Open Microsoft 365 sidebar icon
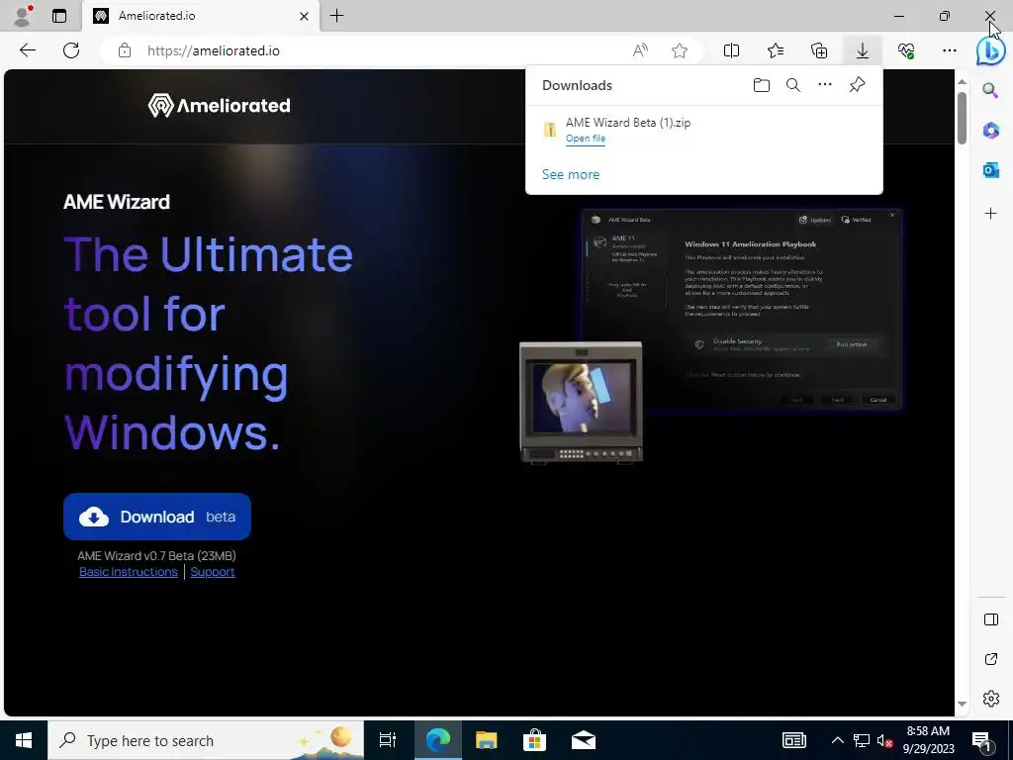 coord(990,130)
